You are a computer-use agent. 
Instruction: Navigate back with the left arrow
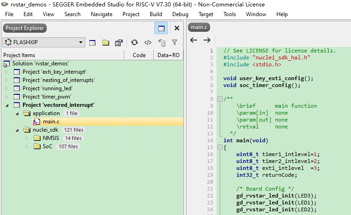click(x=193, y=40)
